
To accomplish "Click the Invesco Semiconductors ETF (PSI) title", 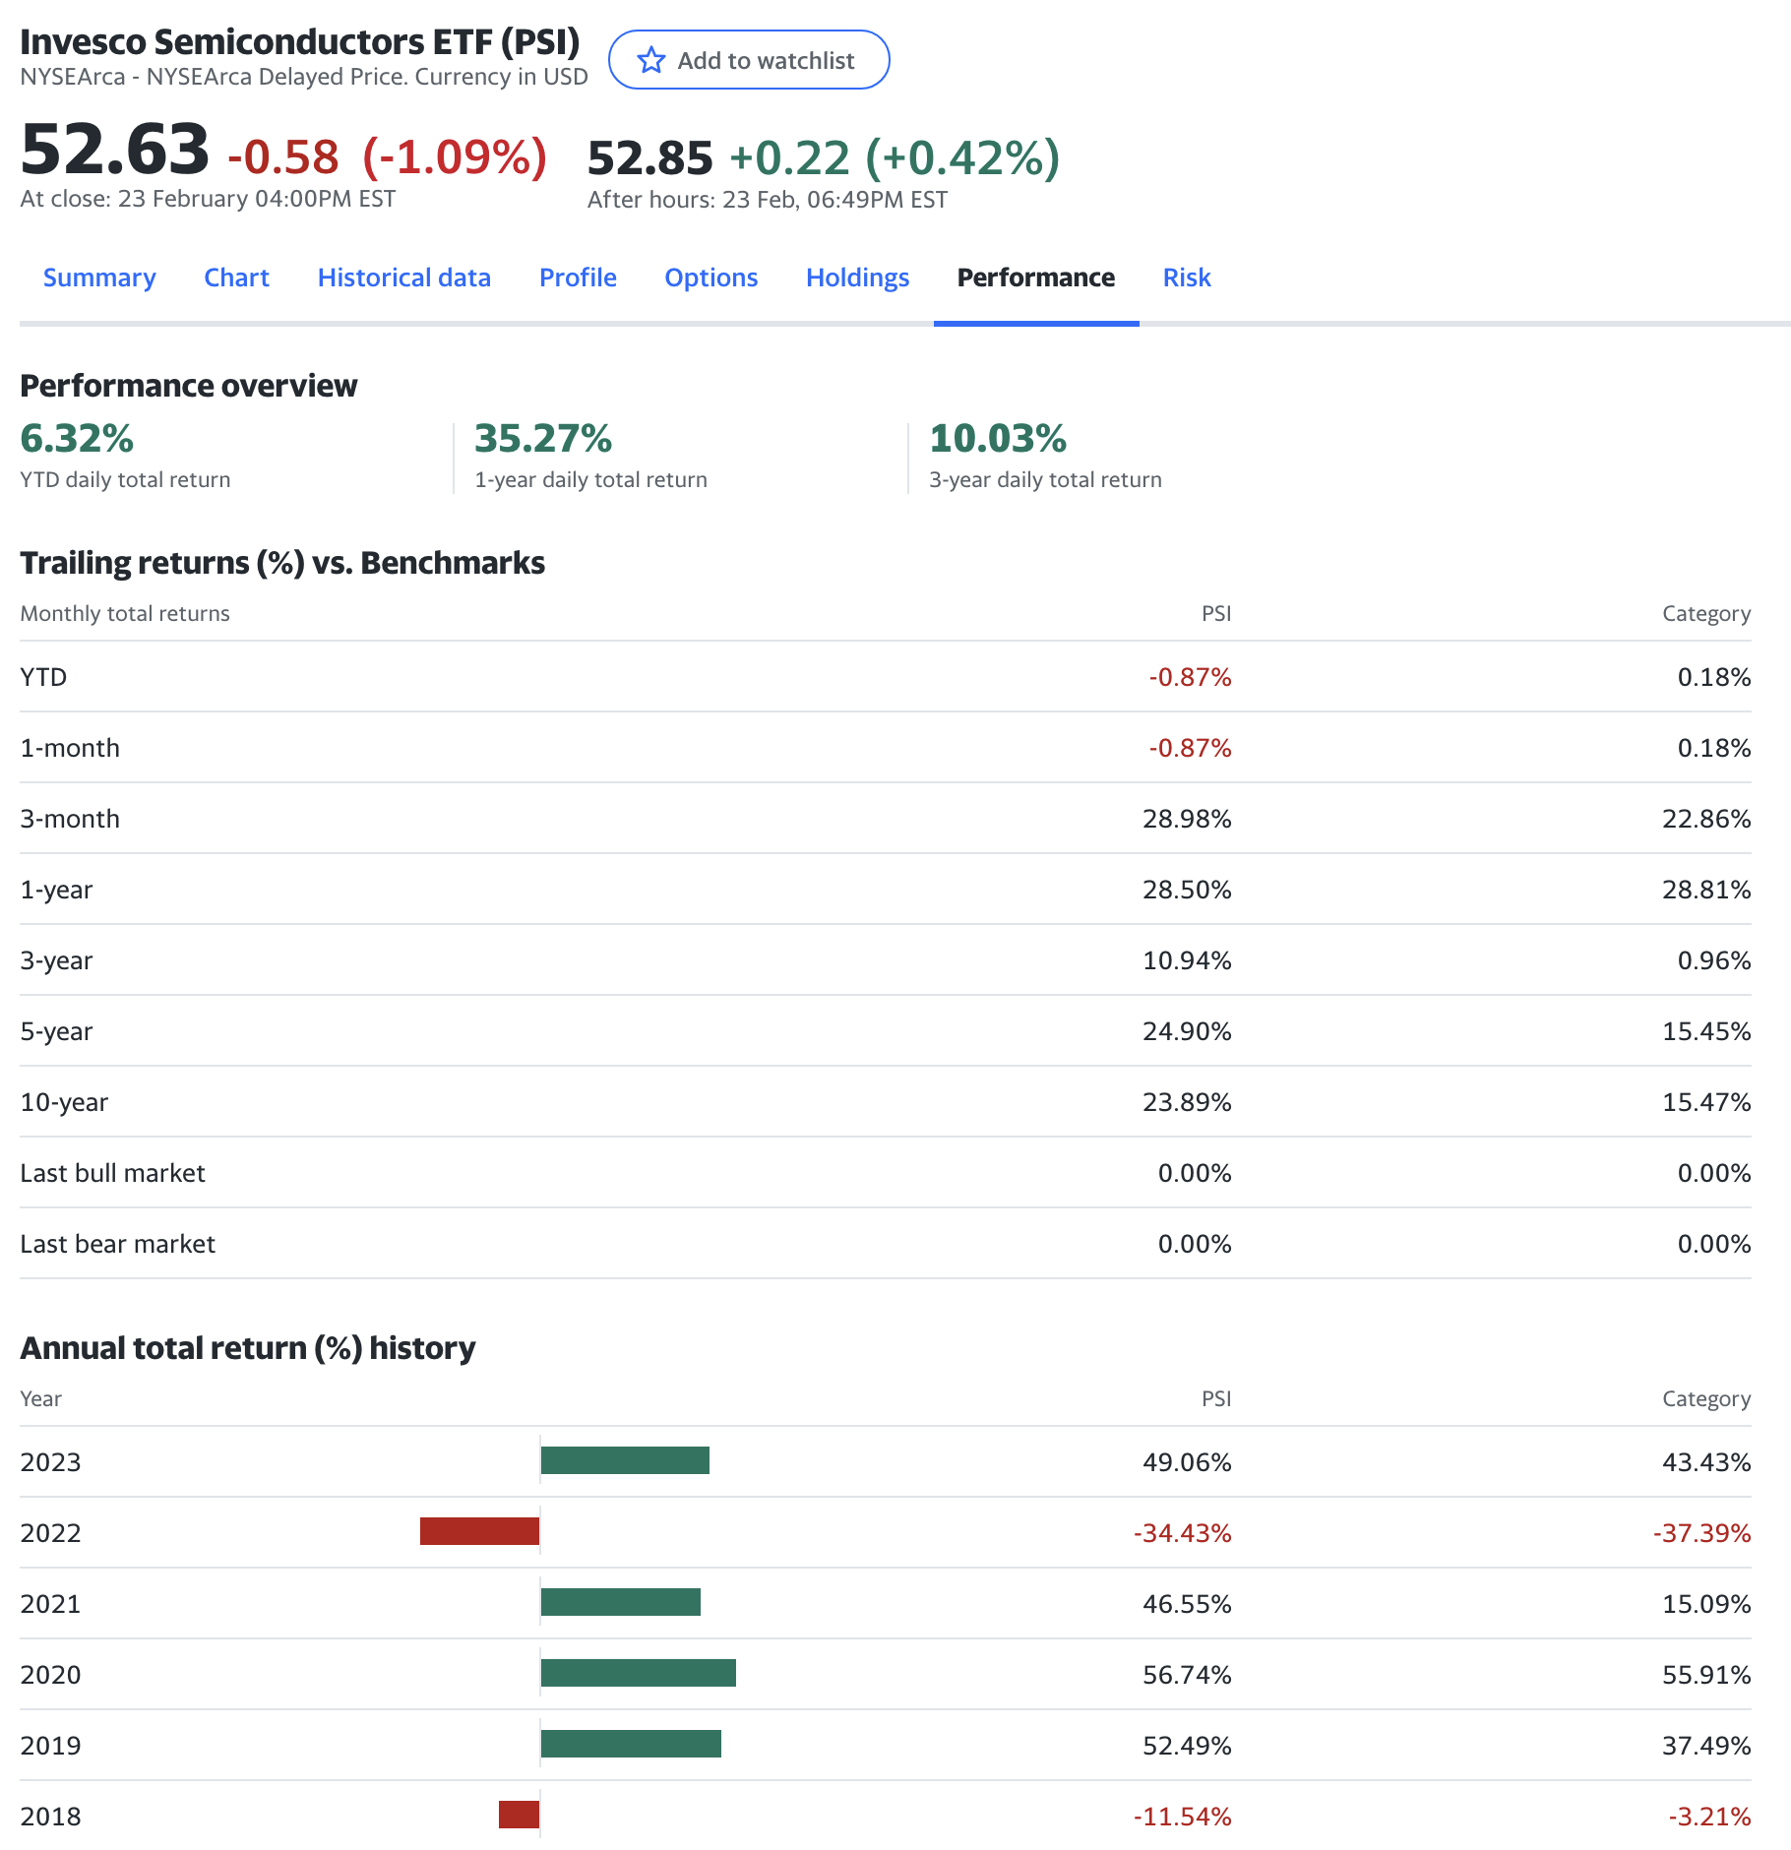I will point(300,42).
